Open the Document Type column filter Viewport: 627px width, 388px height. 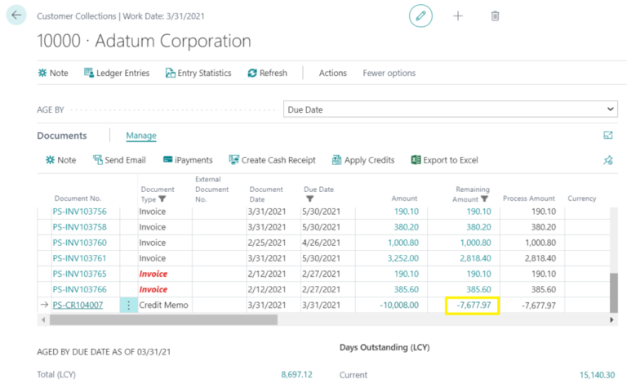[162, 198]
